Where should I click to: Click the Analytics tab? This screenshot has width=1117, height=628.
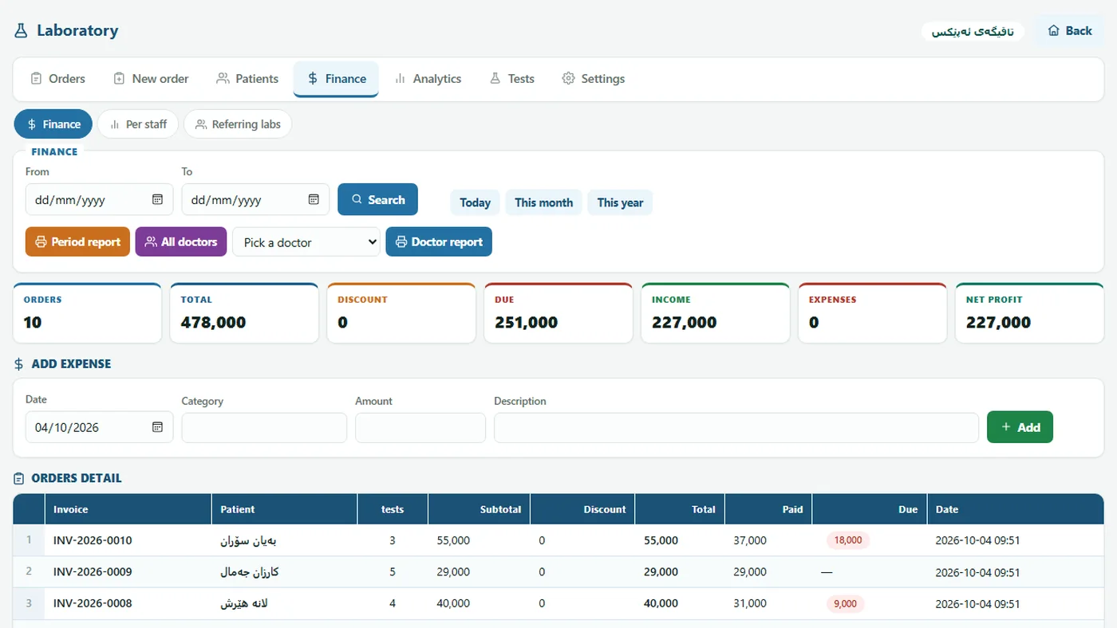click(428, 79)
